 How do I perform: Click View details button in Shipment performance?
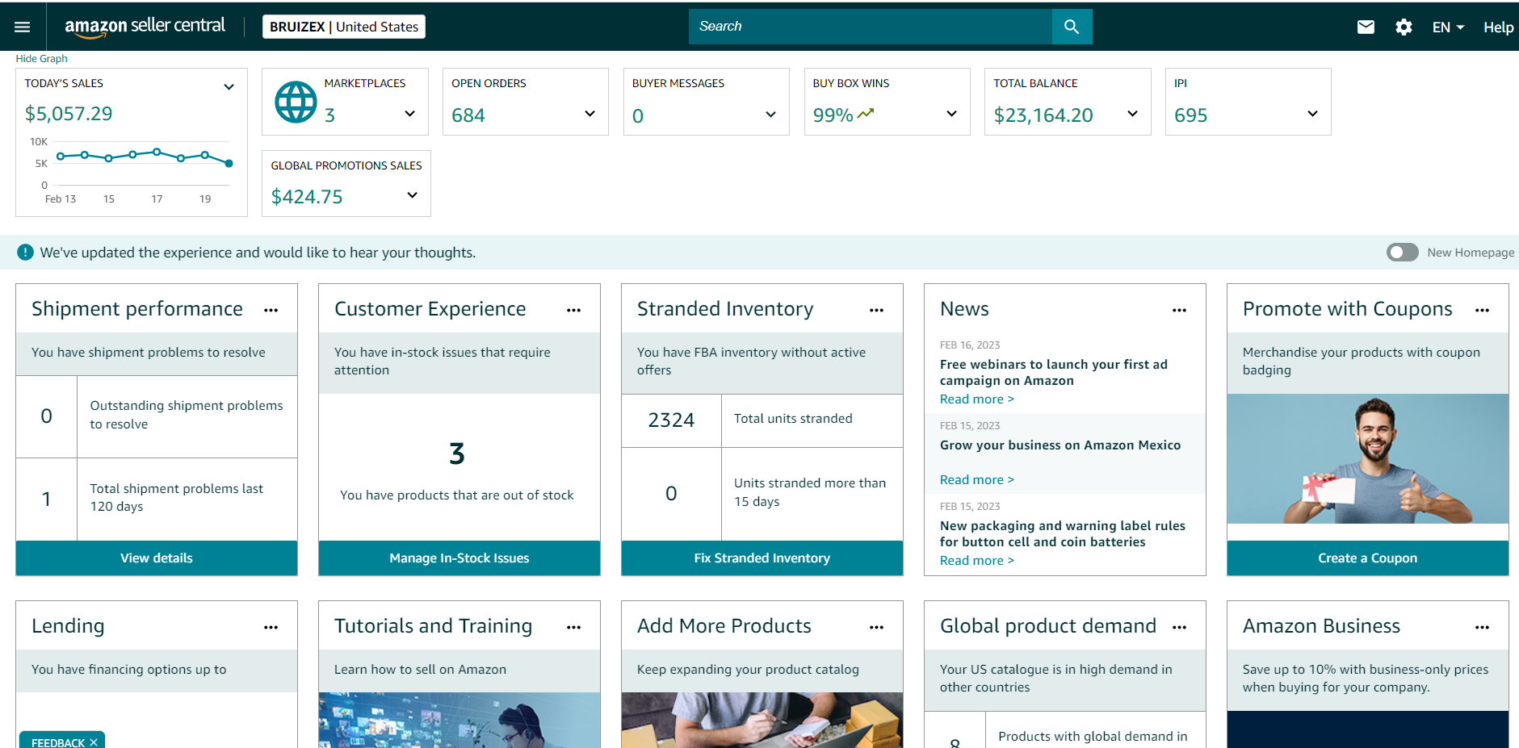coord(157,558)
